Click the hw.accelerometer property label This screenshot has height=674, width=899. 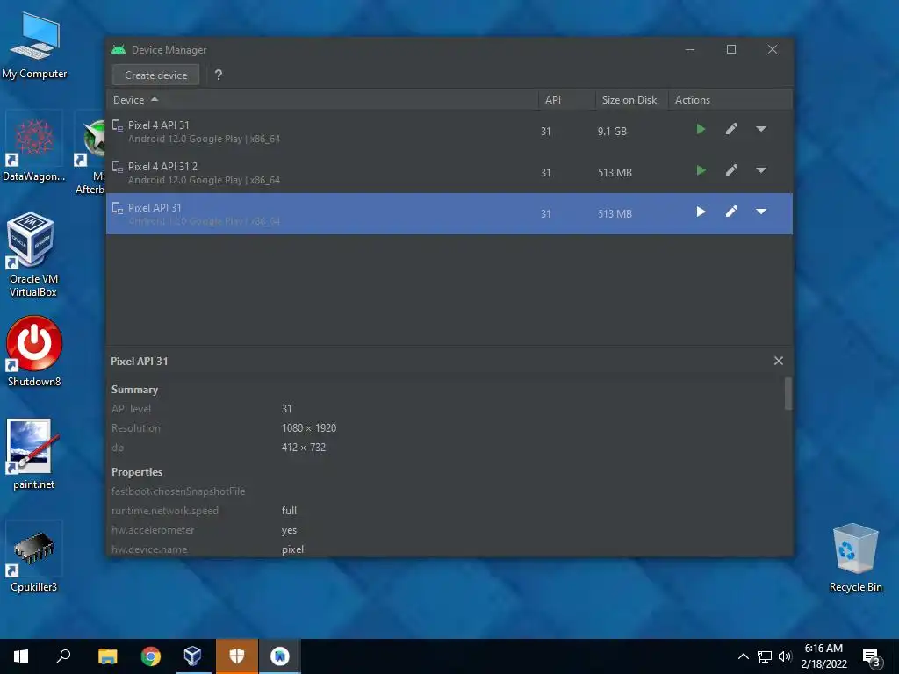click(x=153, y=530)
